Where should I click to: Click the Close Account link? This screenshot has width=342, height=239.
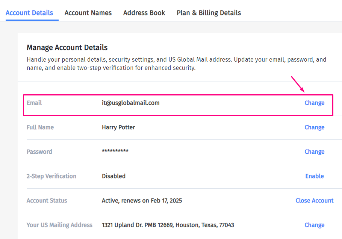[x=314, y=201]
